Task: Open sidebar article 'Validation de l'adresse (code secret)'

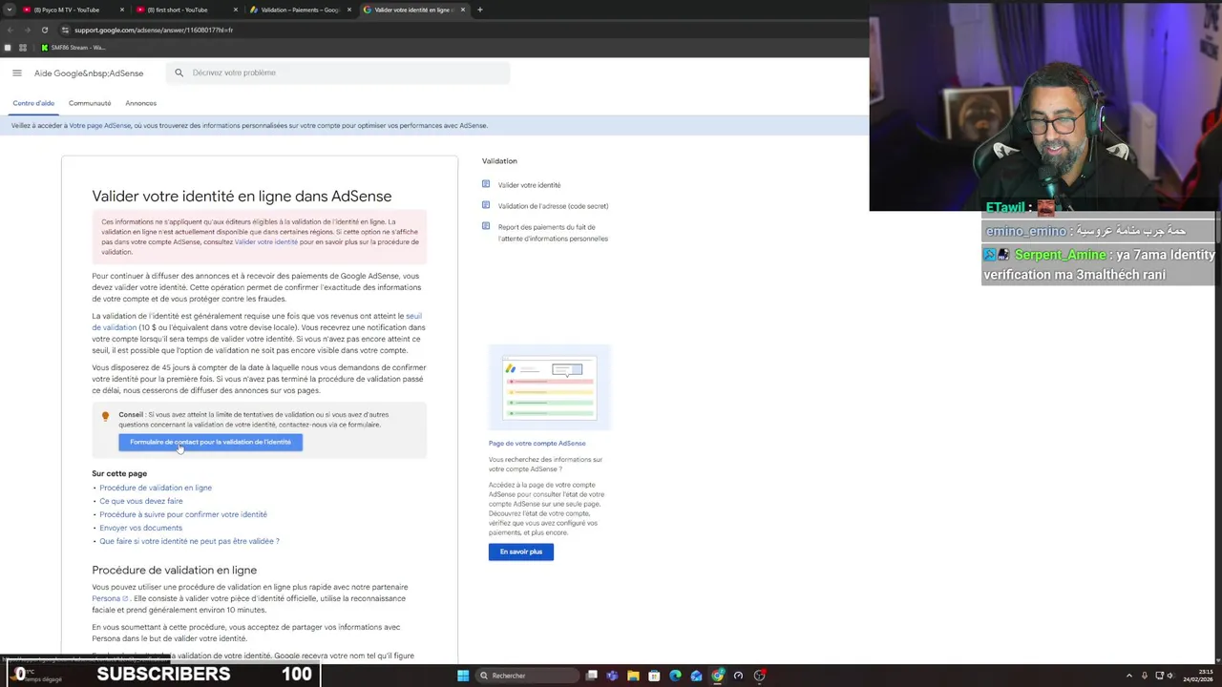Action: 553,206
